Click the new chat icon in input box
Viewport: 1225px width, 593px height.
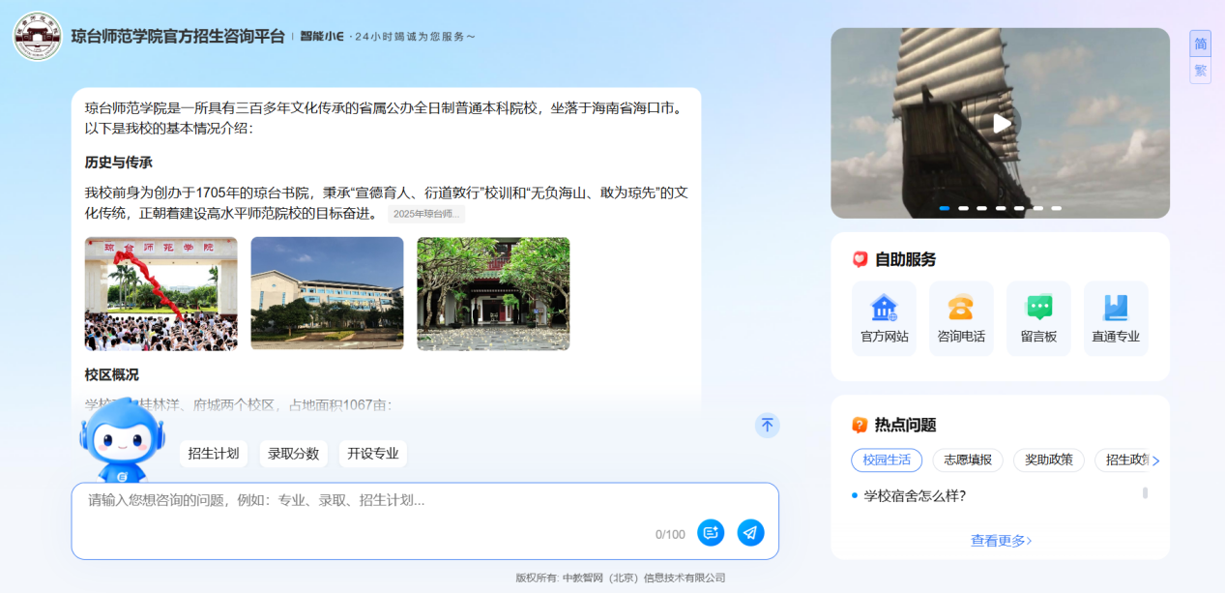pos(711,533)
